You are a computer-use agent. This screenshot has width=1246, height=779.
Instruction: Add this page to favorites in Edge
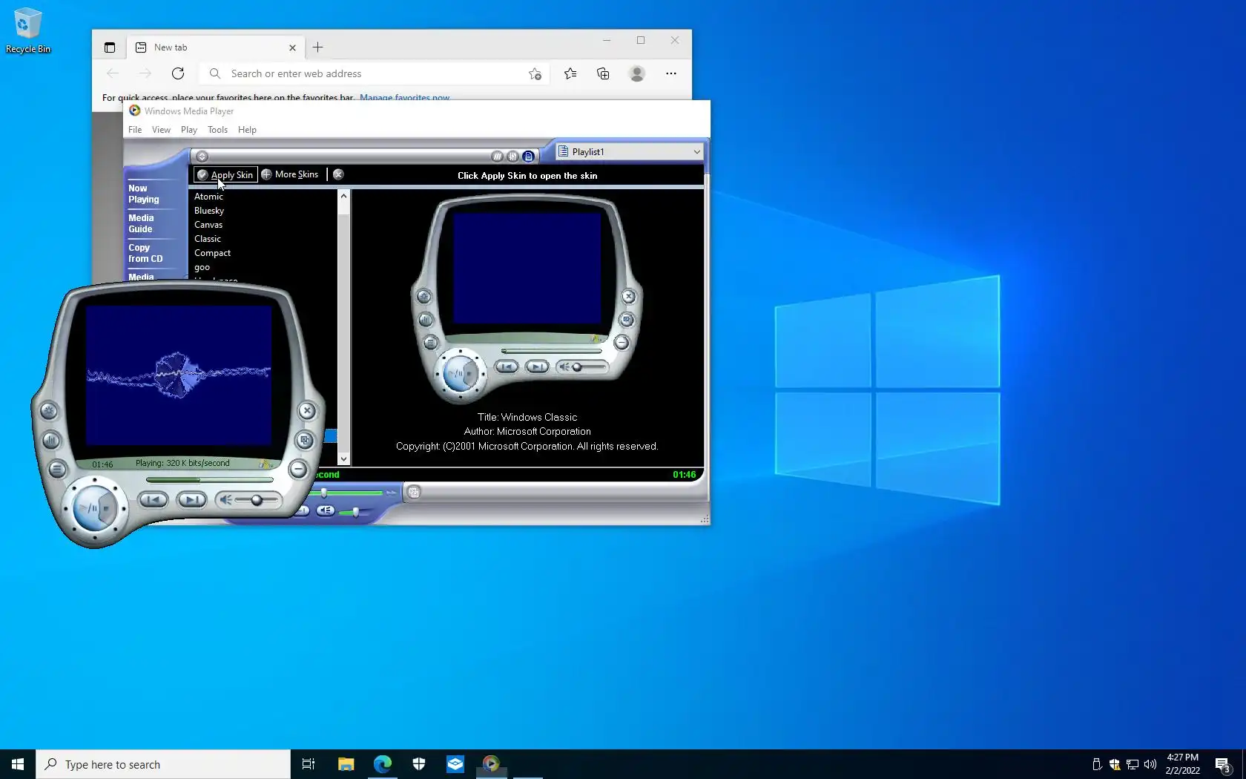tap(535, 73)
